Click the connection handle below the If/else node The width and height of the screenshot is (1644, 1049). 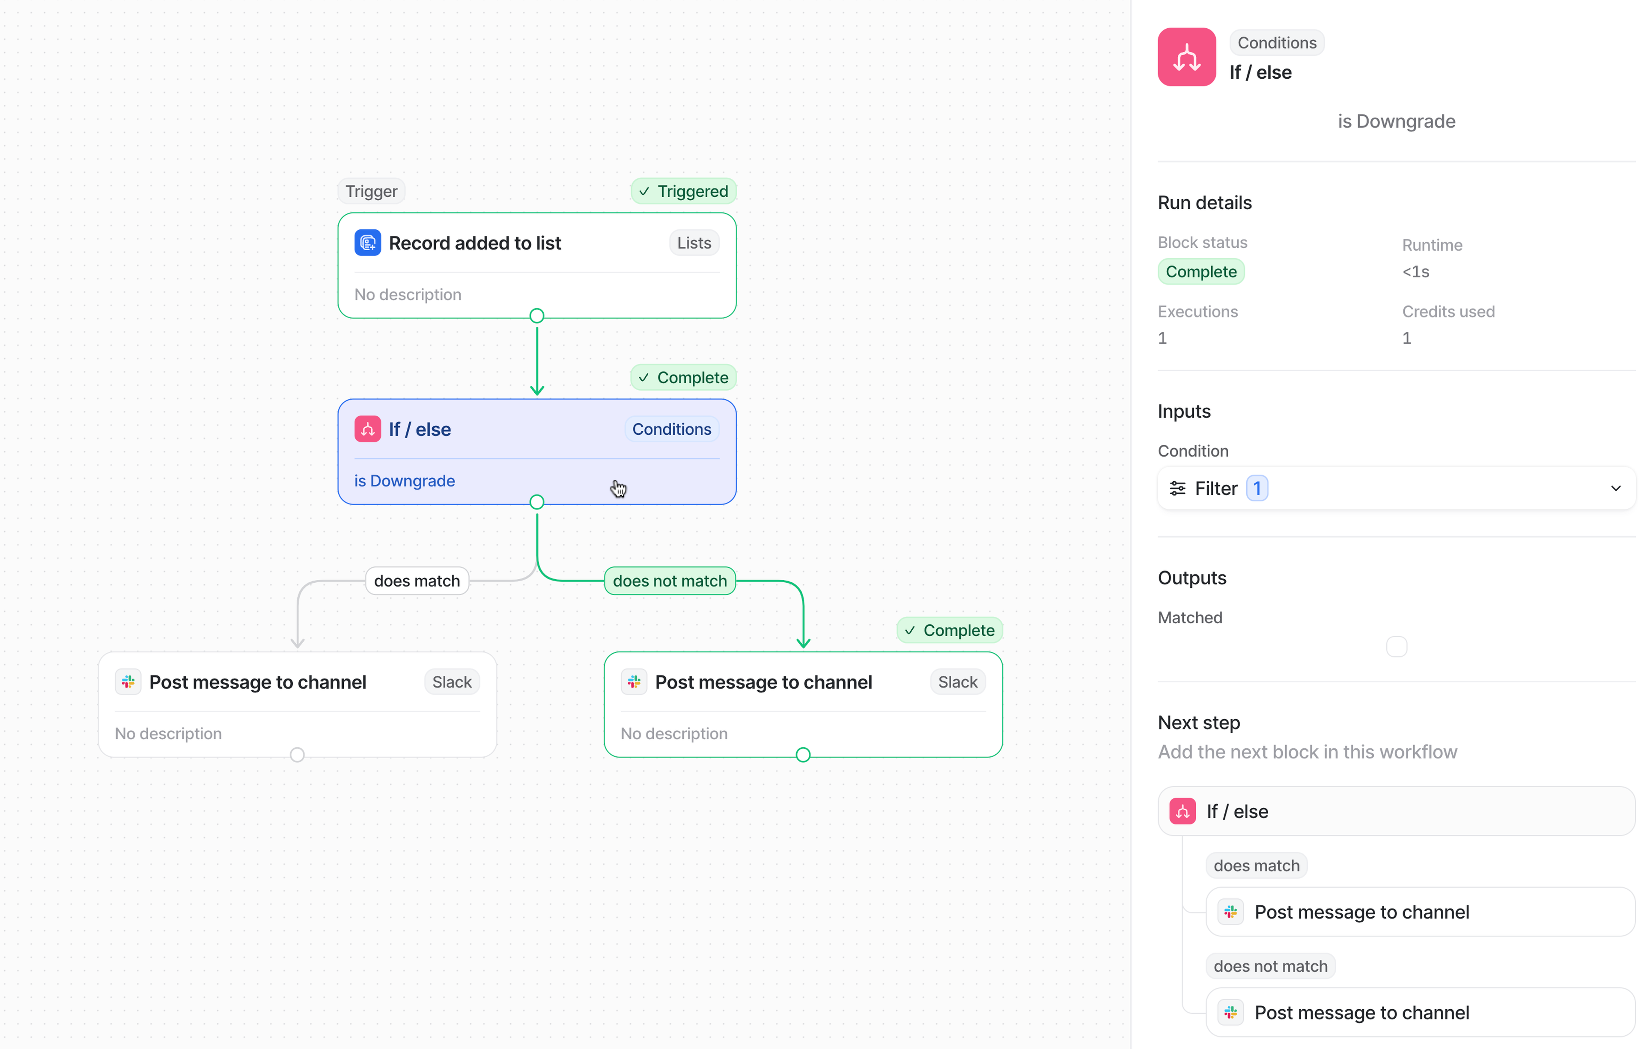[x=537, y=502]
